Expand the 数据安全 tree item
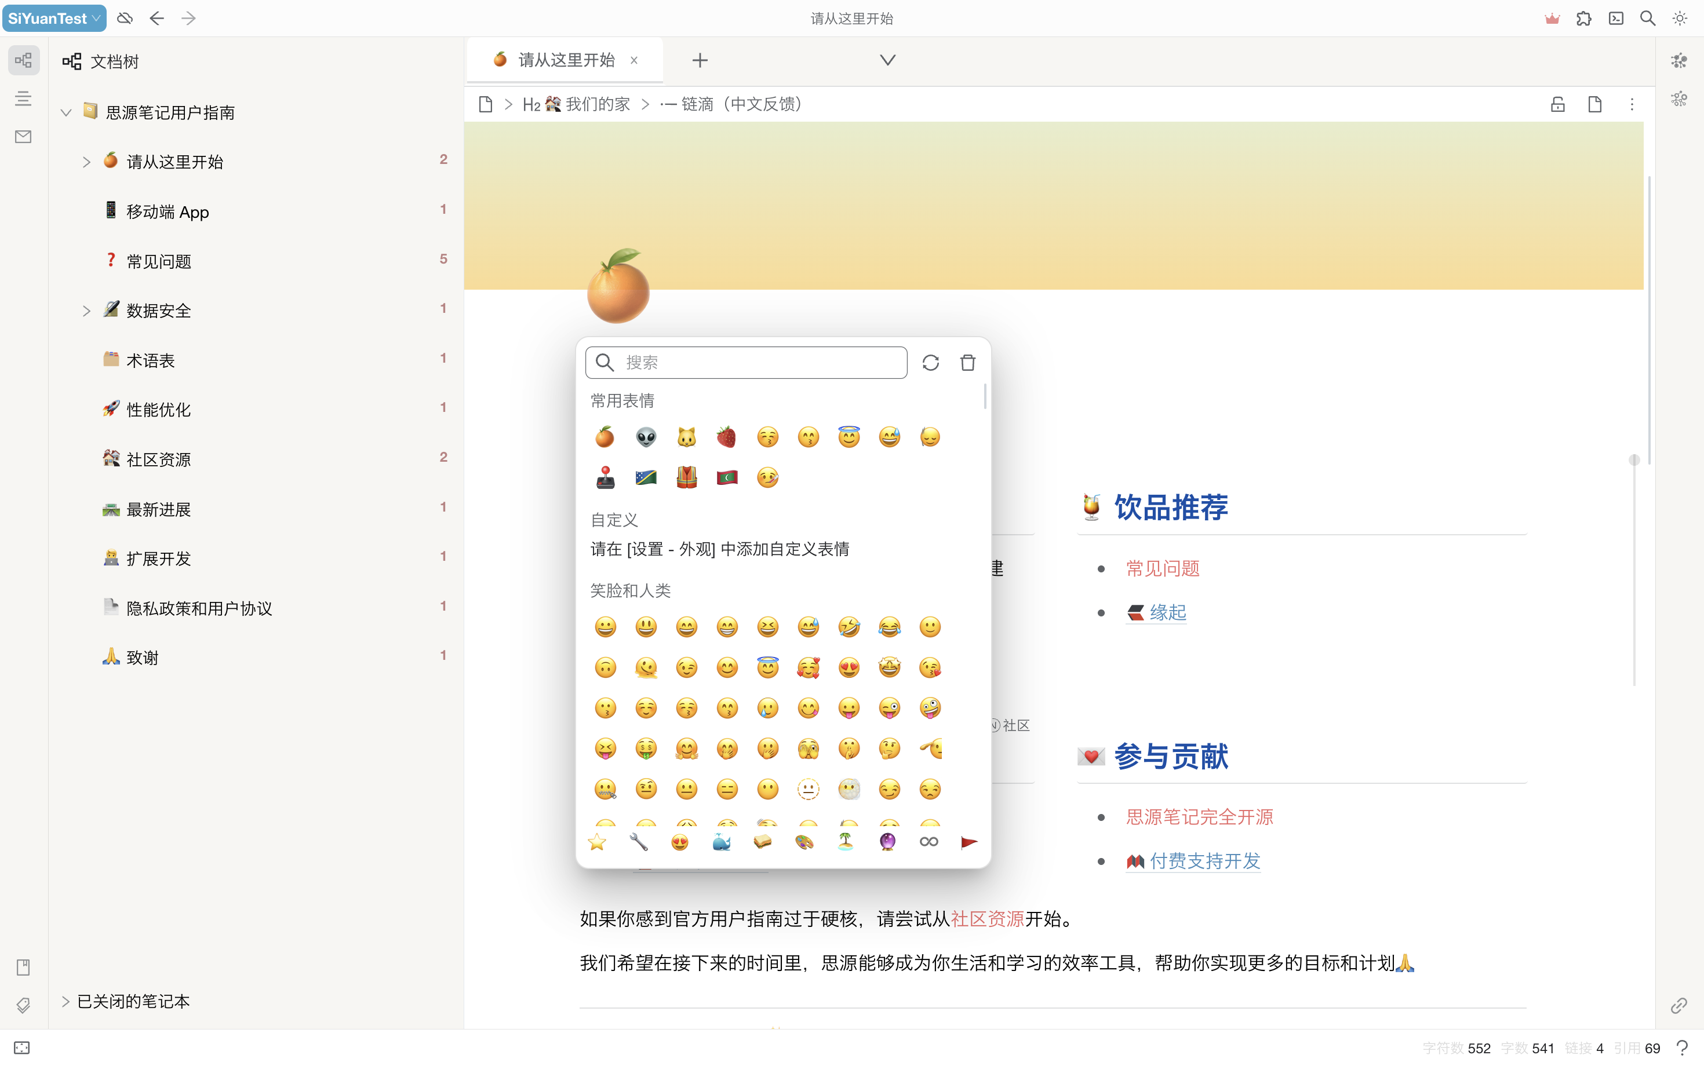 click(86, 311)
